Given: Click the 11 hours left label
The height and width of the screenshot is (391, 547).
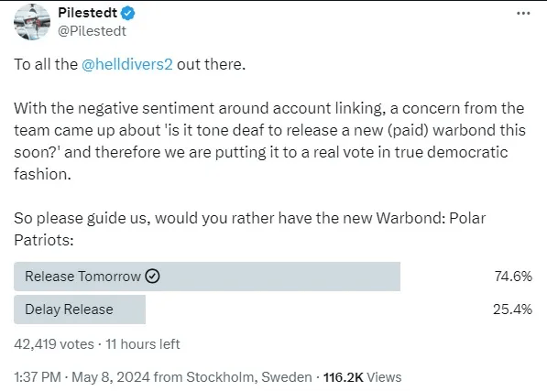Looking at the screenshot, I should pos(143,344).
